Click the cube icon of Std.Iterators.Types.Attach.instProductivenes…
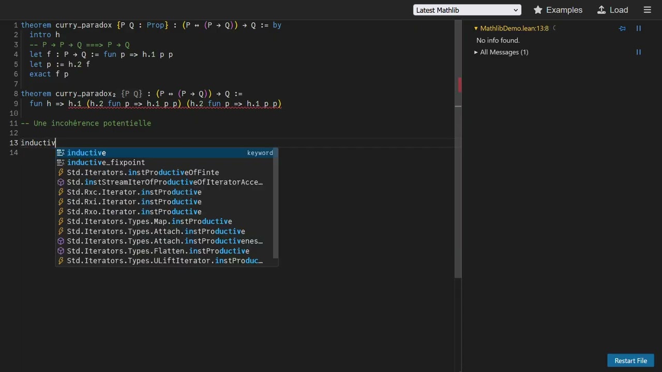 61,241
